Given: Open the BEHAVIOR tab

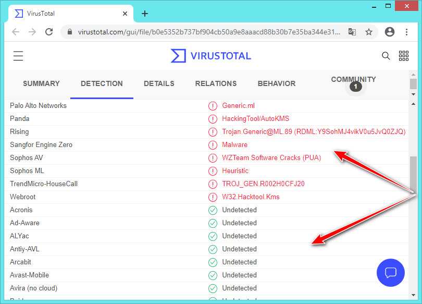Looking at the screenshot, I should tap(277, 83).
